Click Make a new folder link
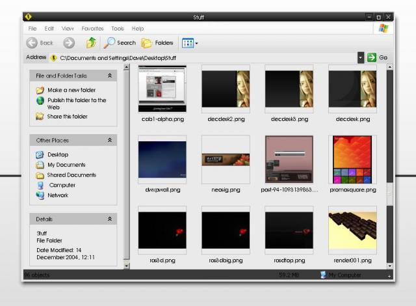Screen dimensions: 416x306 pos(71,90)
